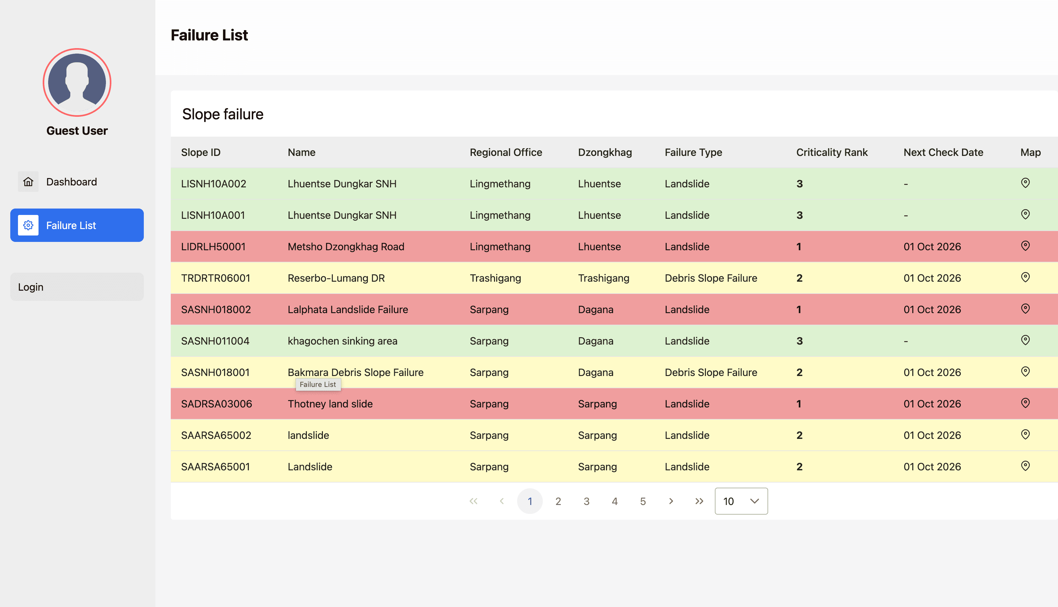
Task: Go to page 2
Action: pyautogui.click(x=558, y=501)
